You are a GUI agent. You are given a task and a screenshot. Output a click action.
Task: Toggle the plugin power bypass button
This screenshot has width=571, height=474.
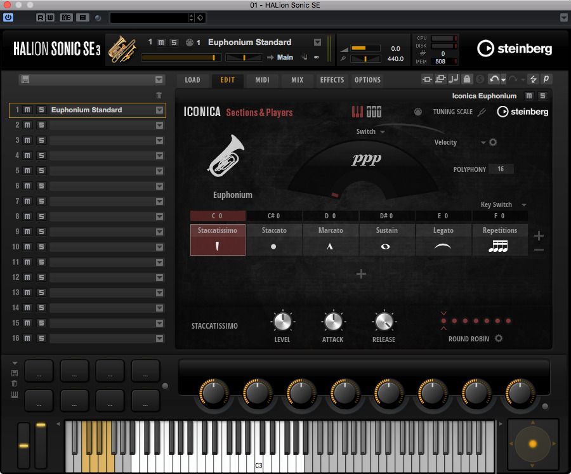[x=8, y=17]
